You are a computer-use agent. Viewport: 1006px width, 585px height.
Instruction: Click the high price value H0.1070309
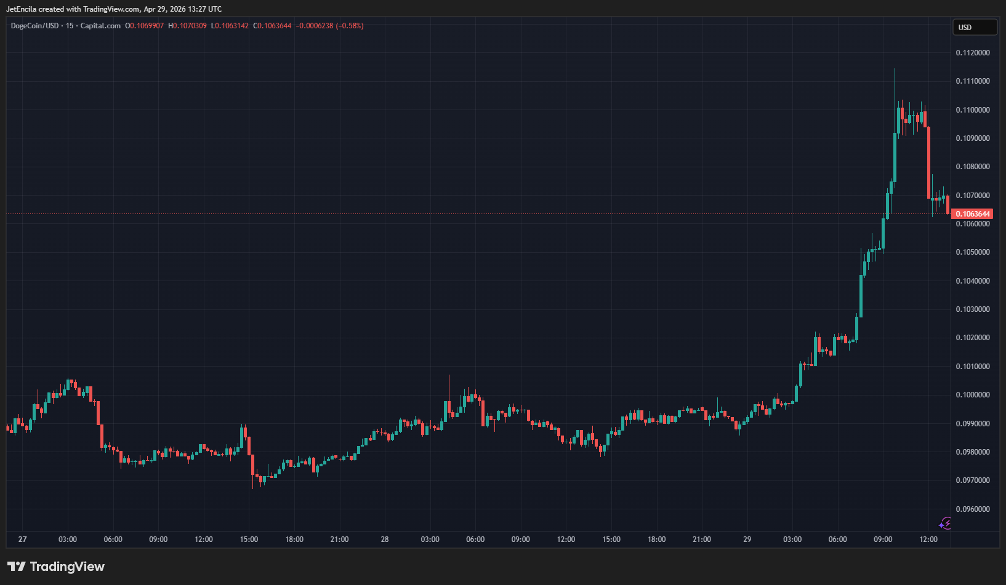coord(187,26)
